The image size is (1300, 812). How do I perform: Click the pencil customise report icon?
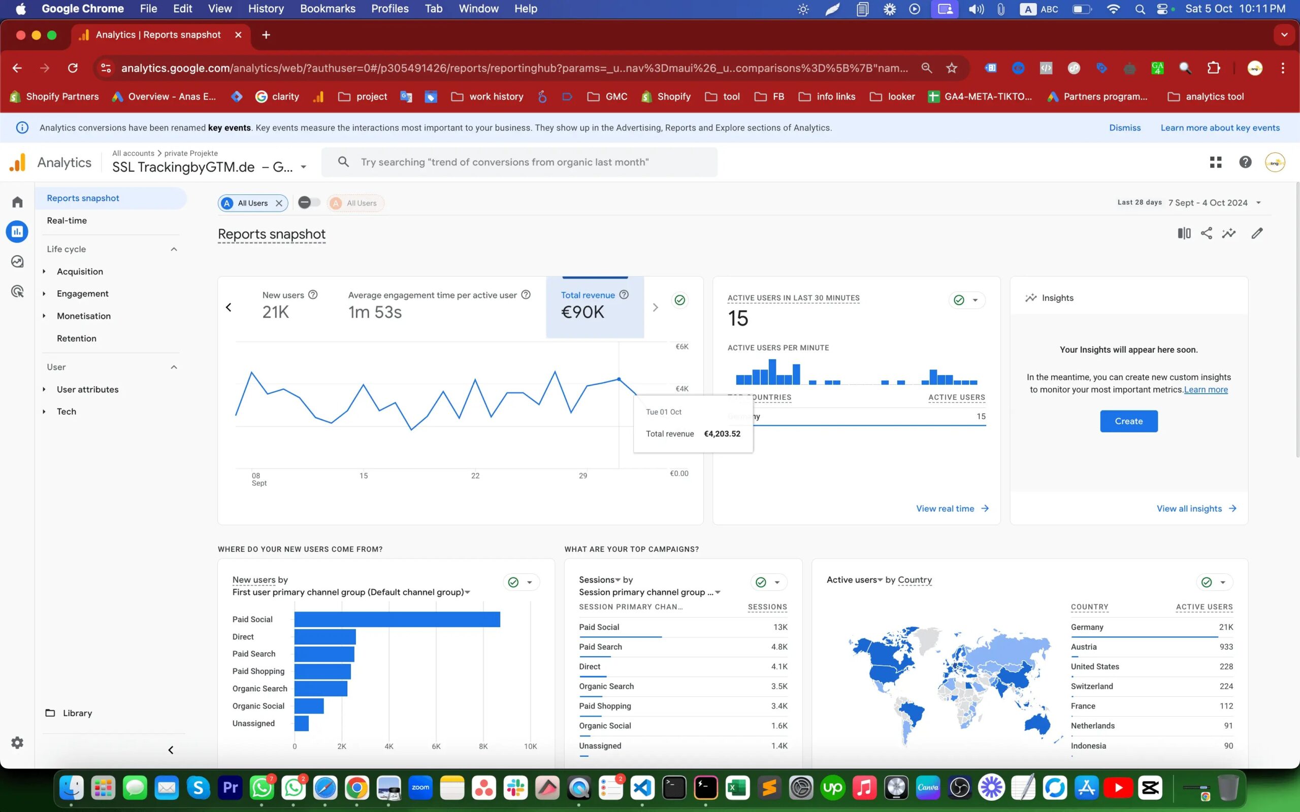point(1257,233)
